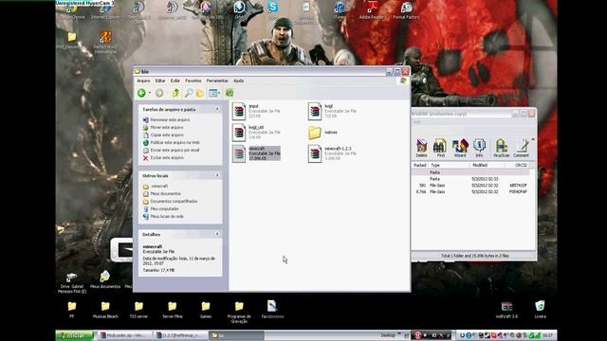Click Renomear este arquivo link

click(170, 120)
